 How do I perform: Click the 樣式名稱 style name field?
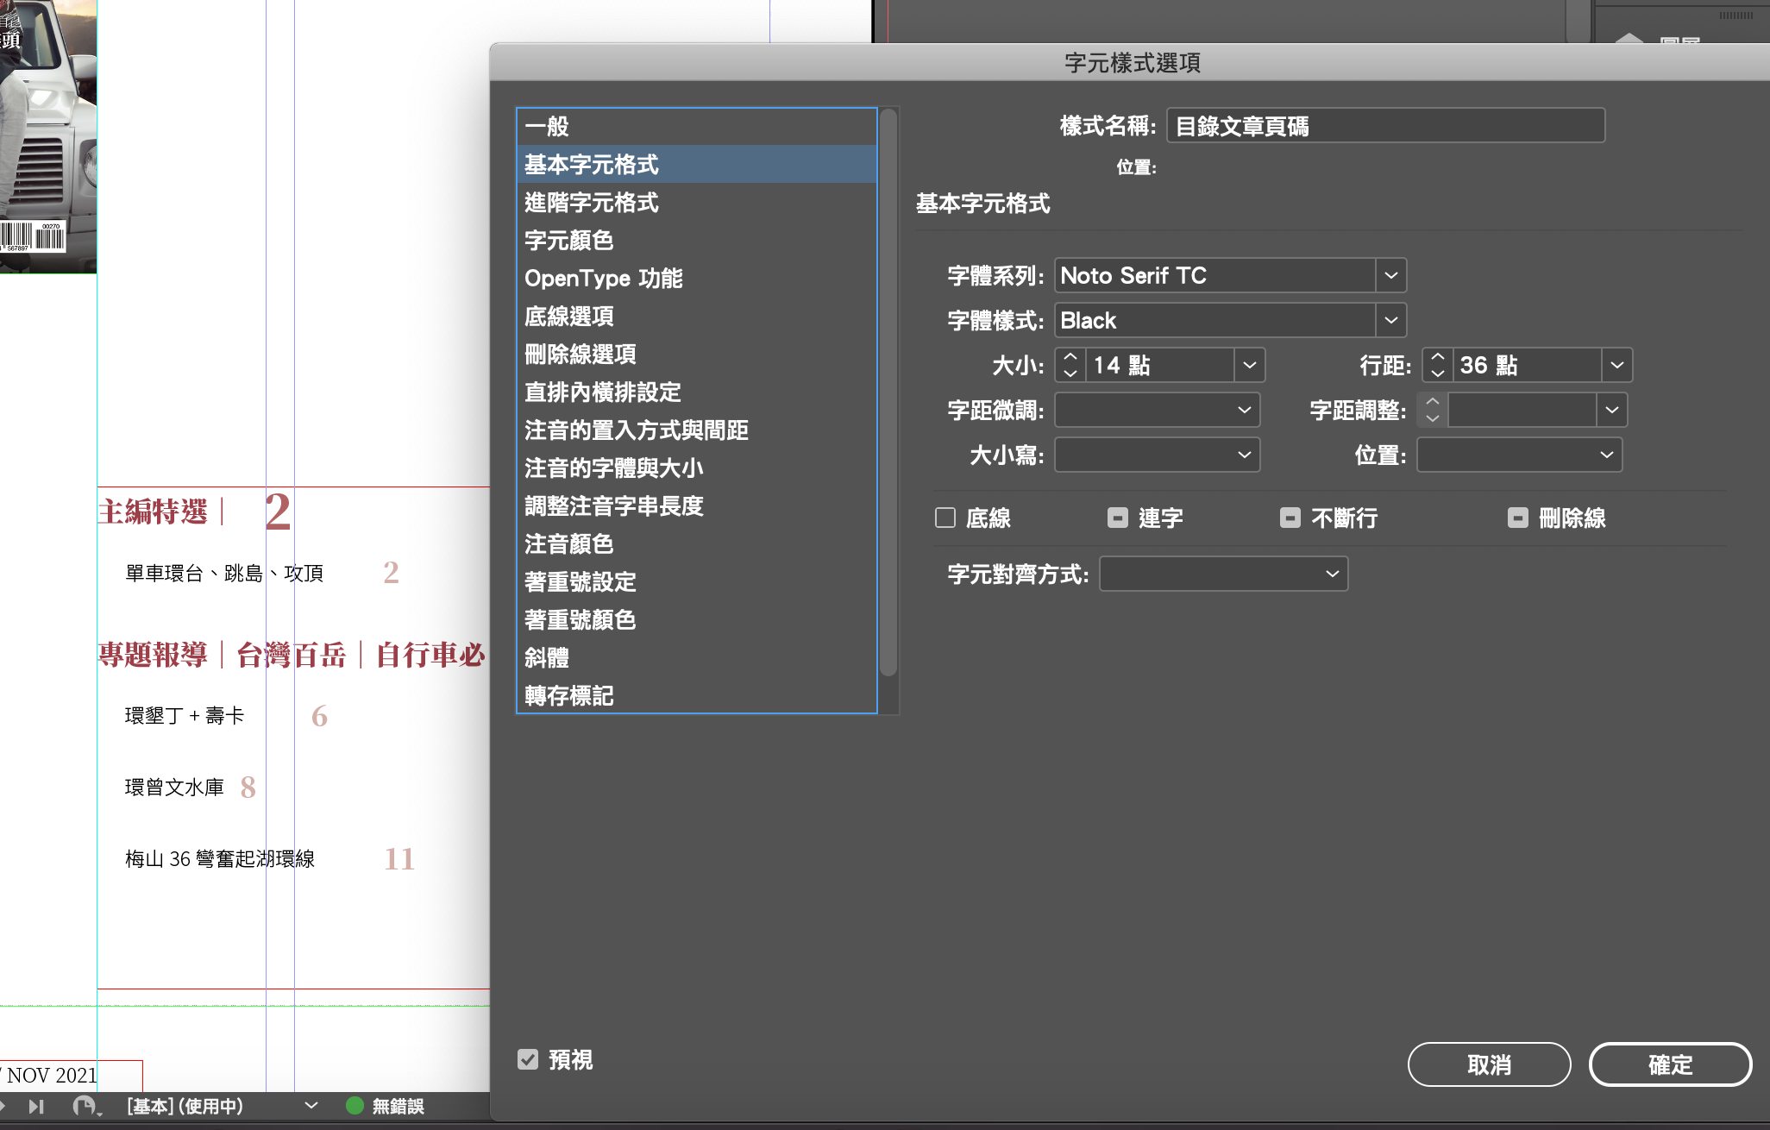[x=1384, y=126]
